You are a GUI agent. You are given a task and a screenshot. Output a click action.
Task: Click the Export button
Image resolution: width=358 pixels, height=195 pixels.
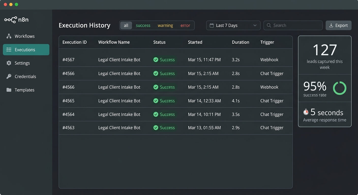click(x=338, y=25)
